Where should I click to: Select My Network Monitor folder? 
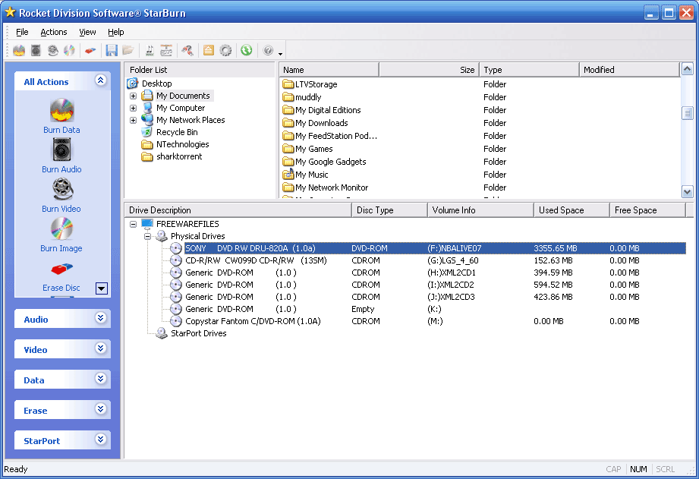tap(332, 188)
